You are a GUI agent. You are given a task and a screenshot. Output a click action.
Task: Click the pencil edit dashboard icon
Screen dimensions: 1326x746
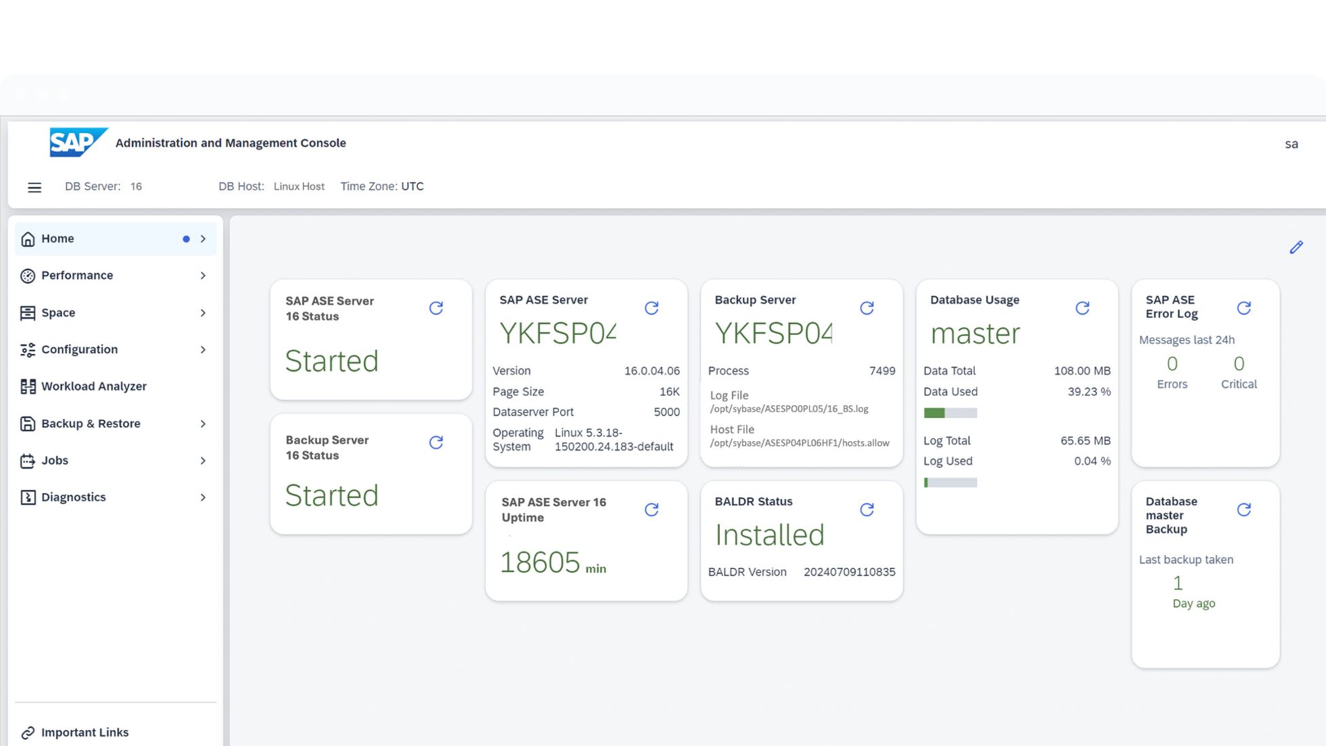tap(1296, 248)
